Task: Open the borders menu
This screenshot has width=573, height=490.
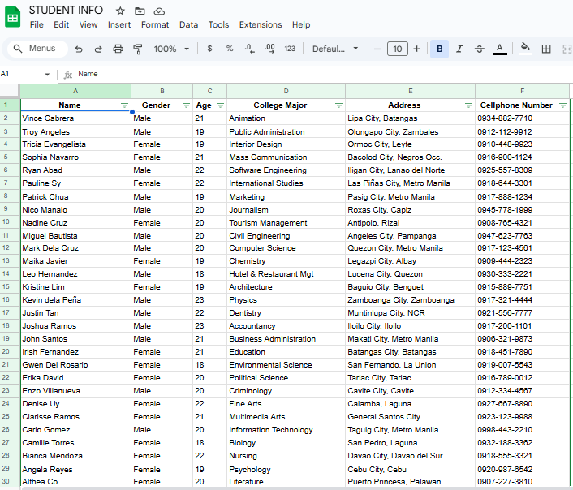Action: tap(546, 49)
